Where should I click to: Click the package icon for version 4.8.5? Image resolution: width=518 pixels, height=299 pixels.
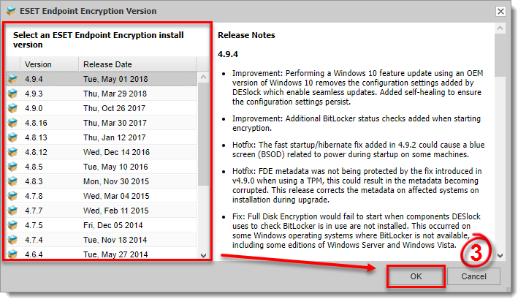click(x=13, y=167)
